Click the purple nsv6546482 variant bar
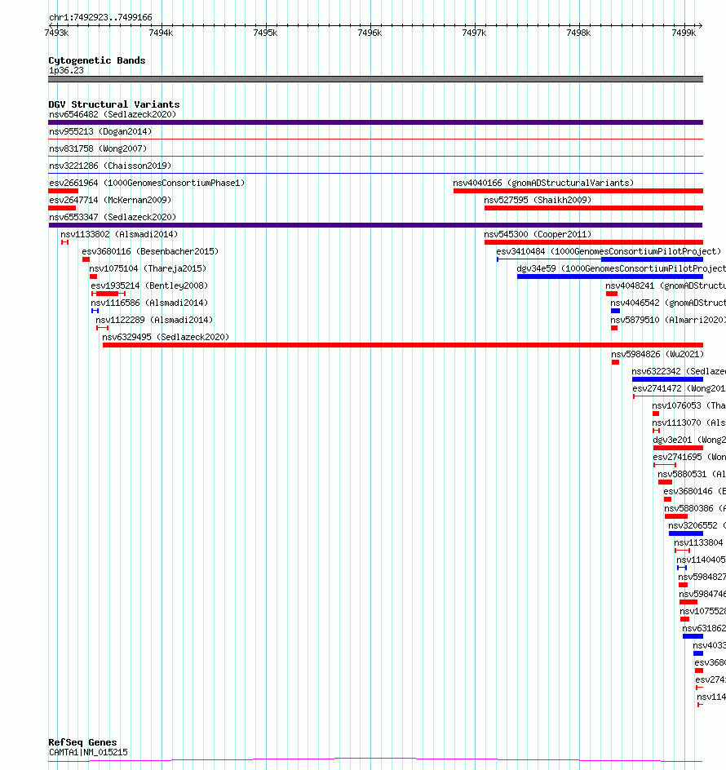726x770 pixels. [x=376, y=122]
